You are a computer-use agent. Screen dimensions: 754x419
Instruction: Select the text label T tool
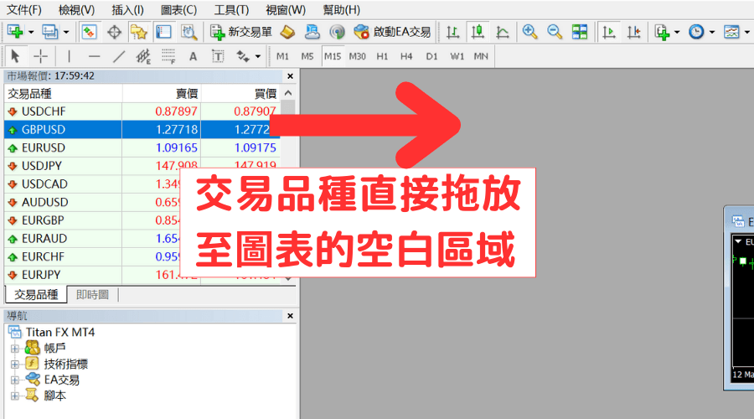click(218, 57)
